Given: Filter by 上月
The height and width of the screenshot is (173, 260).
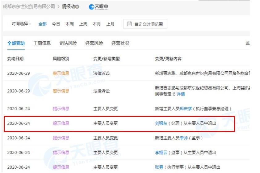Looking at the screenshot, I should pyautogui.click(x=110, y=24).
